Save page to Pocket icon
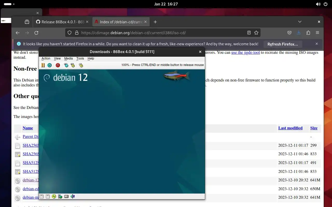This screenshot has height=207, width=332. 289,33
